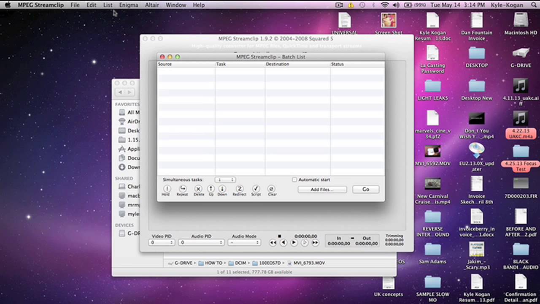Image resolution: width=540 pixels, height=304 pixels.
Task: Select the Source column header
Action: point(186,64)
